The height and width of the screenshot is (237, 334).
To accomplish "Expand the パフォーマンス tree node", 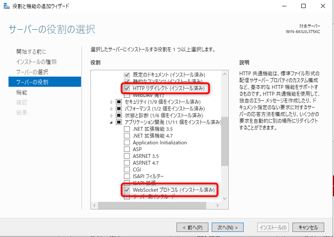I will click(112, 109).
